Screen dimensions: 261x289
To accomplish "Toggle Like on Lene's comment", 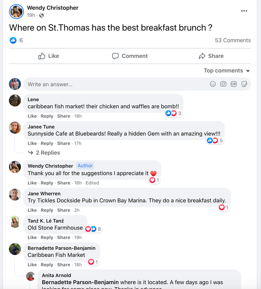I will point(32,116).
